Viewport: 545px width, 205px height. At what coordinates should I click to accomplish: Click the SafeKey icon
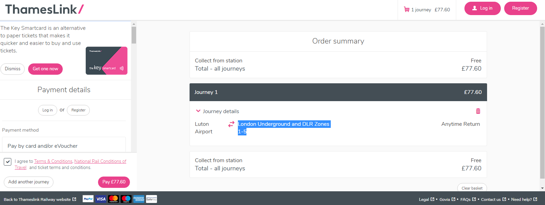(152, 199)
